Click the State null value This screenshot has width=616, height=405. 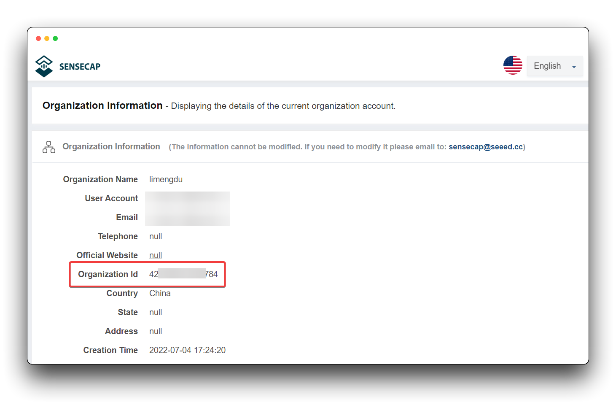(x=156, y=312)
